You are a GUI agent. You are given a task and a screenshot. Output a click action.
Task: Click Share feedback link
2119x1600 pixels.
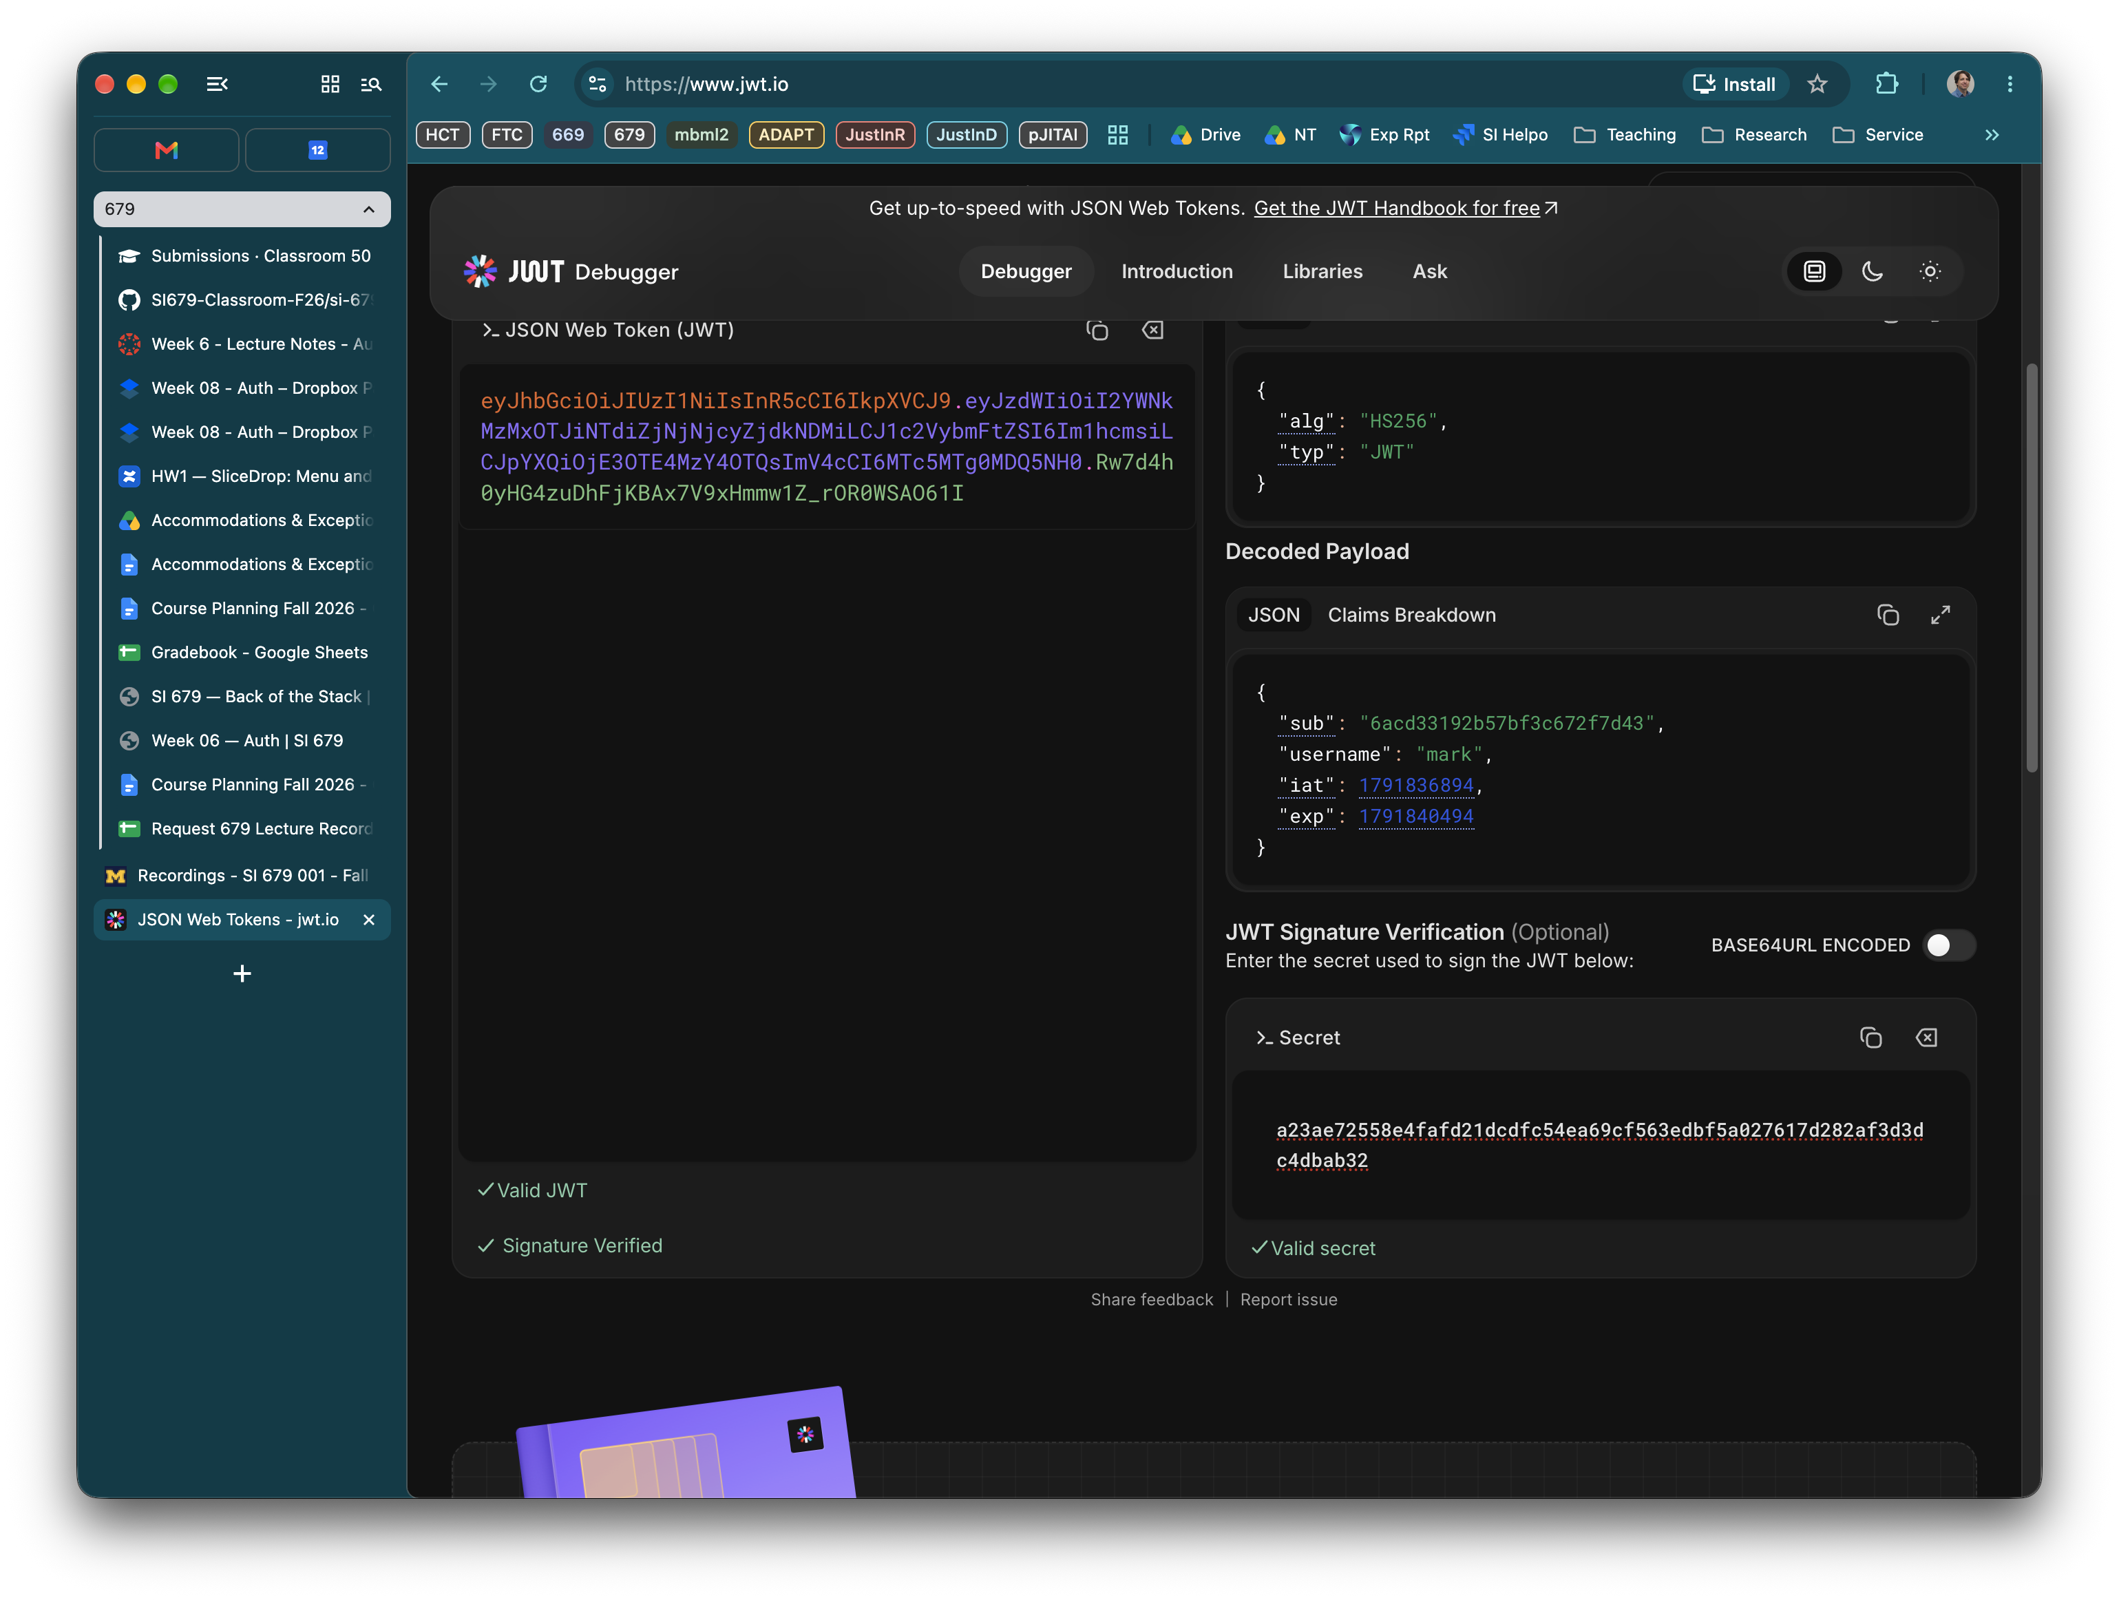click(x=1152, y=1299)
